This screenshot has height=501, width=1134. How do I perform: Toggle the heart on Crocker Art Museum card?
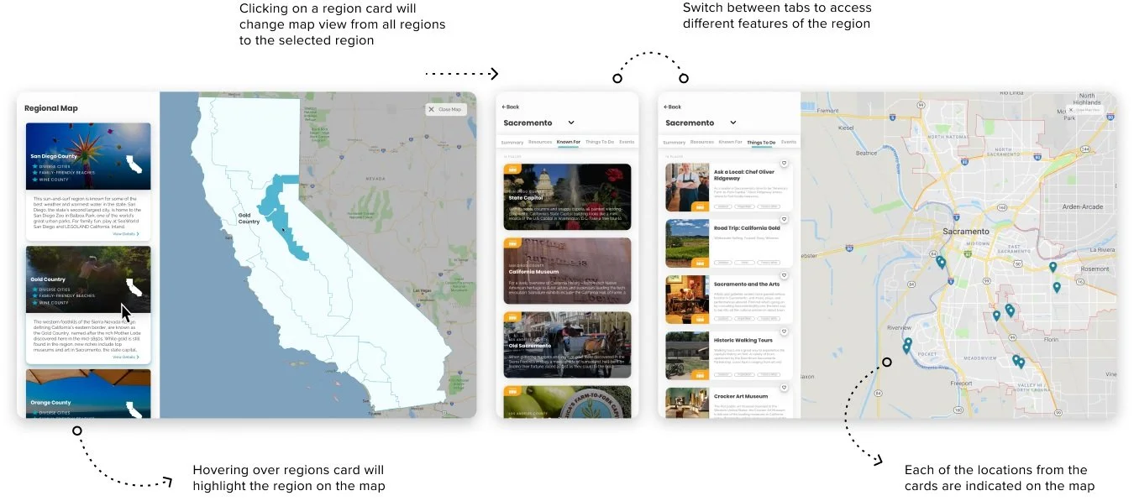click(784, 388)
